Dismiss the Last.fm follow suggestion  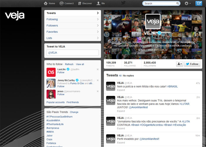click(98, 69)
